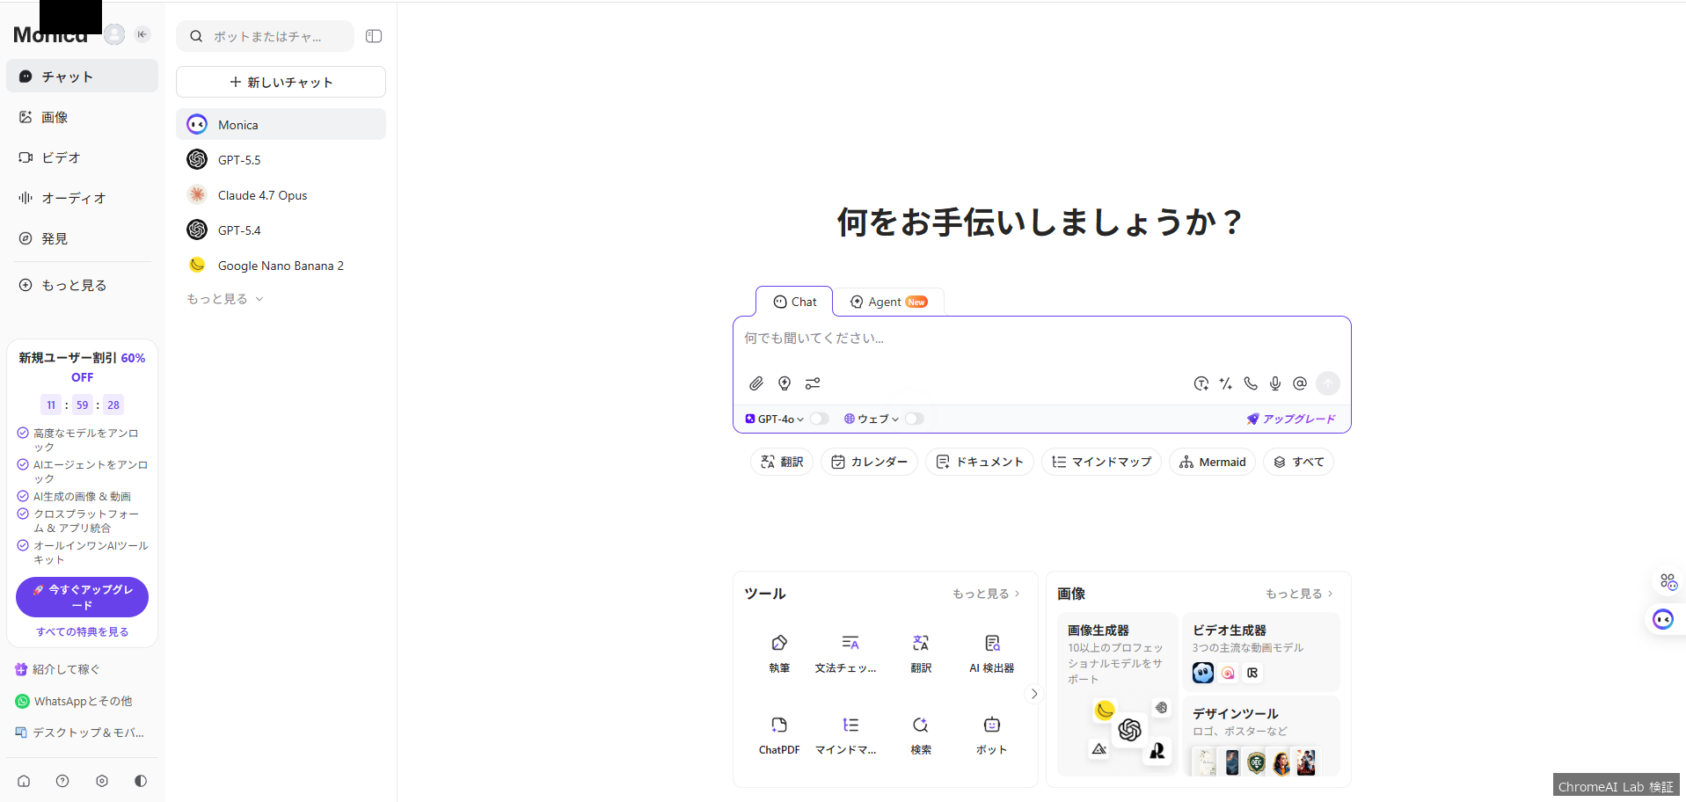Click the paperclip attach file icon

pos(755,383)
